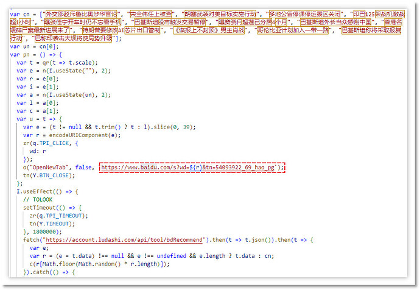The height and width of the screenshot is (290, 420).
Task: Click the "外交部驳斥鲁比奥涉华言论" highlighted string
Action: 75,12
